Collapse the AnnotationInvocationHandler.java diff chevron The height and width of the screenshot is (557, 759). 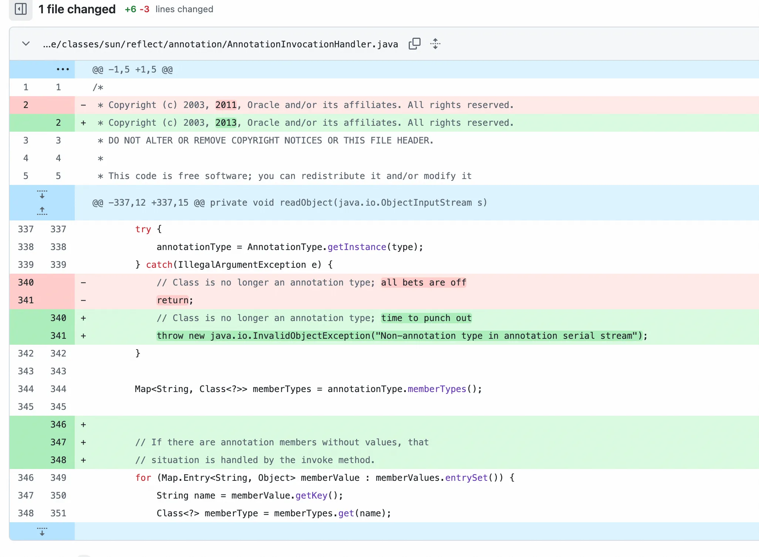[26, 44]
